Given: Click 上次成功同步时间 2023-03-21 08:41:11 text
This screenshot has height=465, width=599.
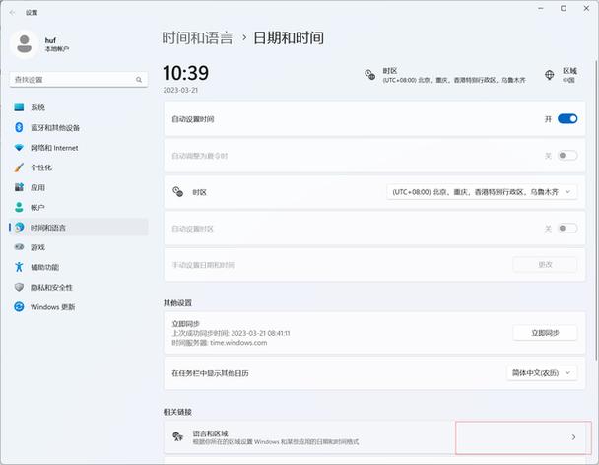Looking at the screenshot, I should pos(231,333).
